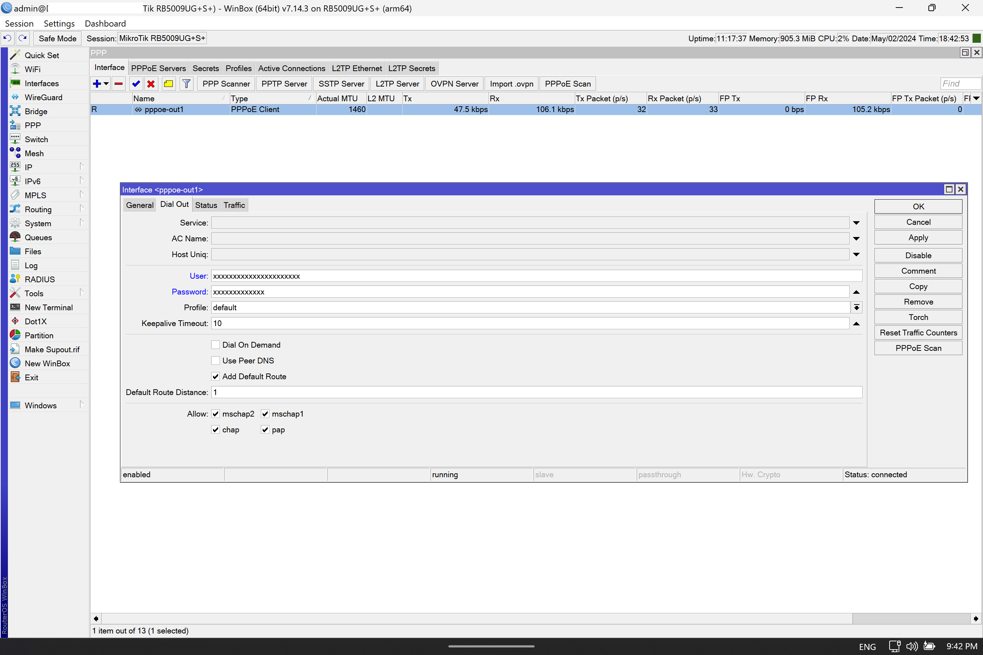Click the blue checkmark enable icon

coord(136,84)
